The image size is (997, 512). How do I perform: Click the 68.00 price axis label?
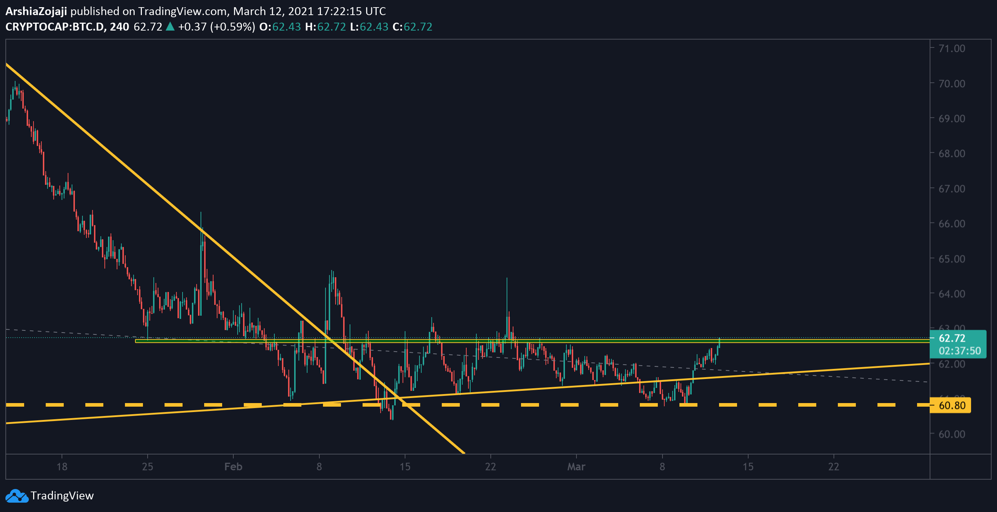tap(952, 154)
